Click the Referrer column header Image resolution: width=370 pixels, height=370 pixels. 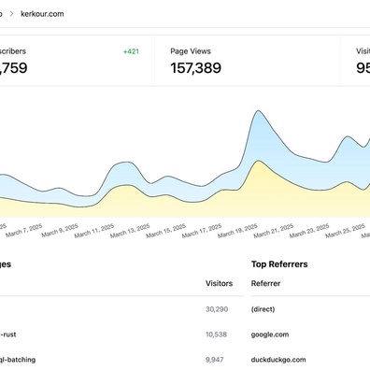point(265,283)
